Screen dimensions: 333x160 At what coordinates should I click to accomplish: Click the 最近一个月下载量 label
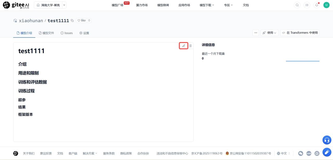coord(213,54)
